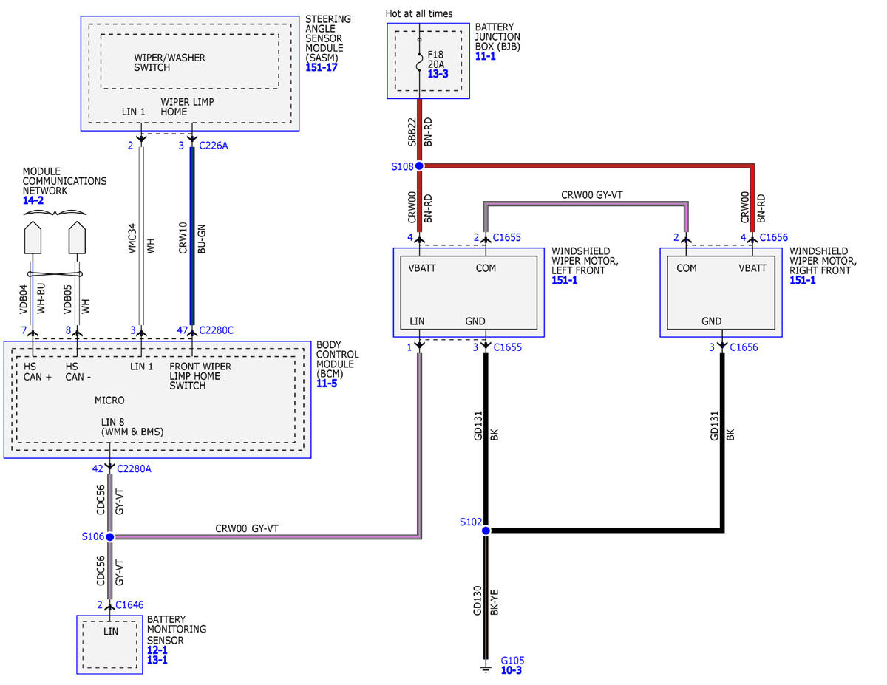The height and width of the screenshot is (685, 887).
Task: Open the 11-5 Body Control Module link
Action: pyautogui.click(x=327, y=384)
